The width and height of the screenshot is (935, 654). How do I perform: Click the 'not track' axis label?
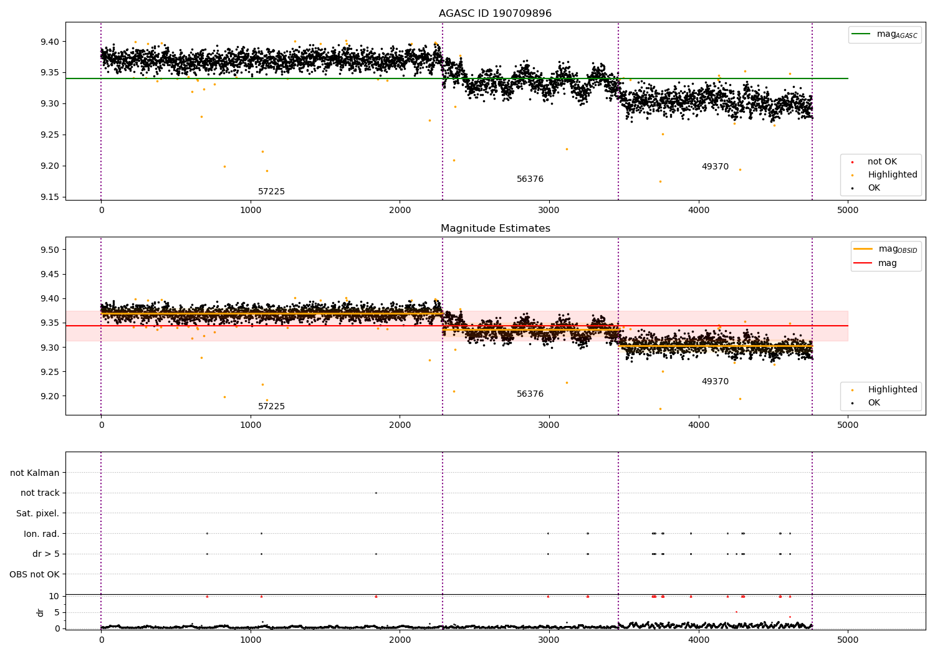pyautogui.click(x=40, y=493)
